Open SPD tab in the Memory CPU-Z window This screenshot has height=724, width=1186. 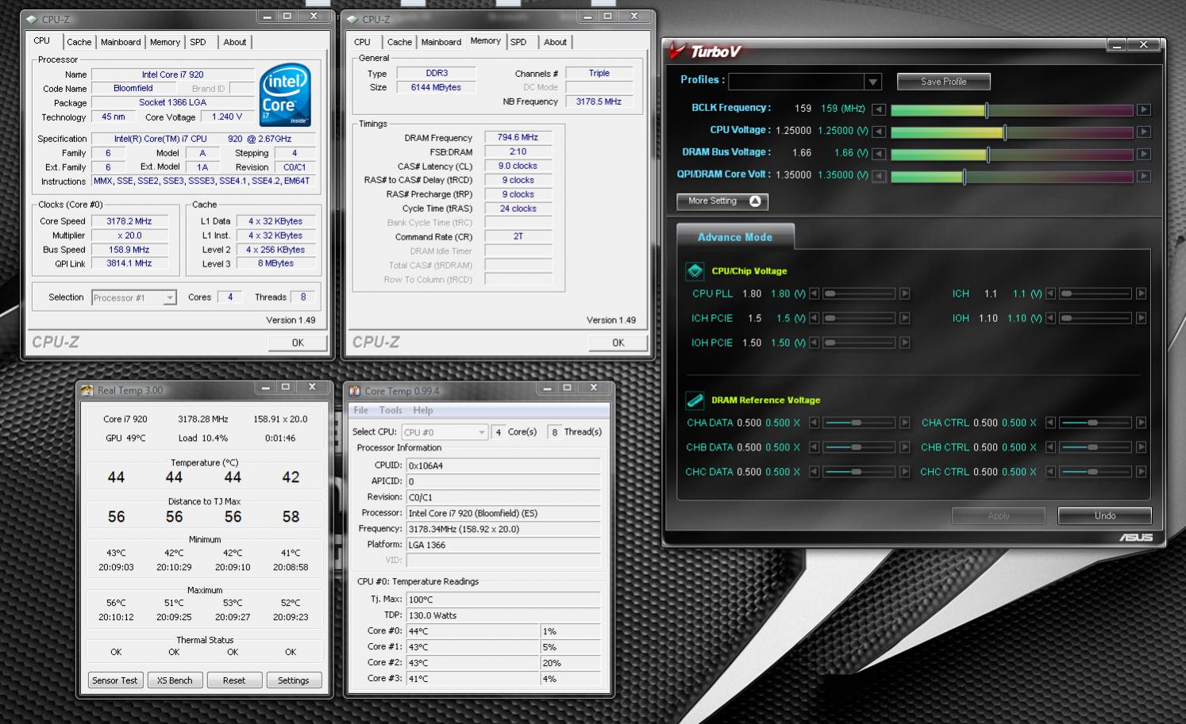tap(518, 42)
